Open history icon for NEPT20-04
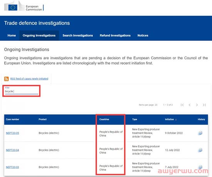This screenshot has height=177, width=212. [x=200, y=150]
